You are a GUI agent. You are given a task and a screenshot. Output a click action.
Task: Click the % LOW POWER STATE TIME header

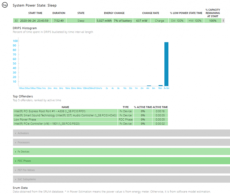[x=186, y=13]
